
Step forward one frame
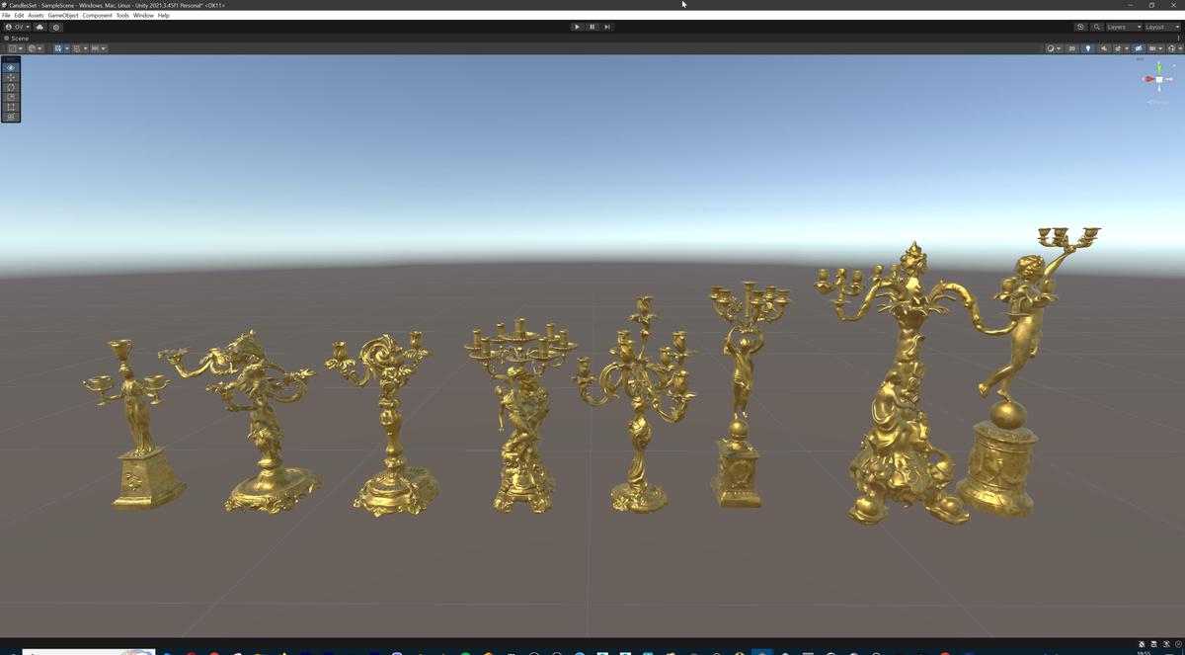[606, 27]
